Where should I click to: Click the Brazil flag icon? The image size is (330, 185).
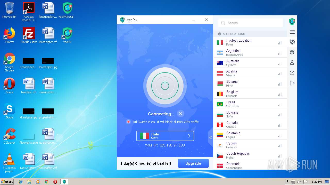coord(220,104)
